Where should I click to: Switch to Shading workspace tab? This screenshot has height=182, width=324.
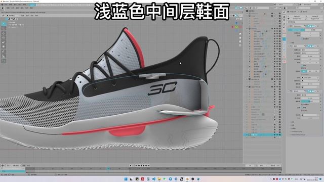(76, 5)
